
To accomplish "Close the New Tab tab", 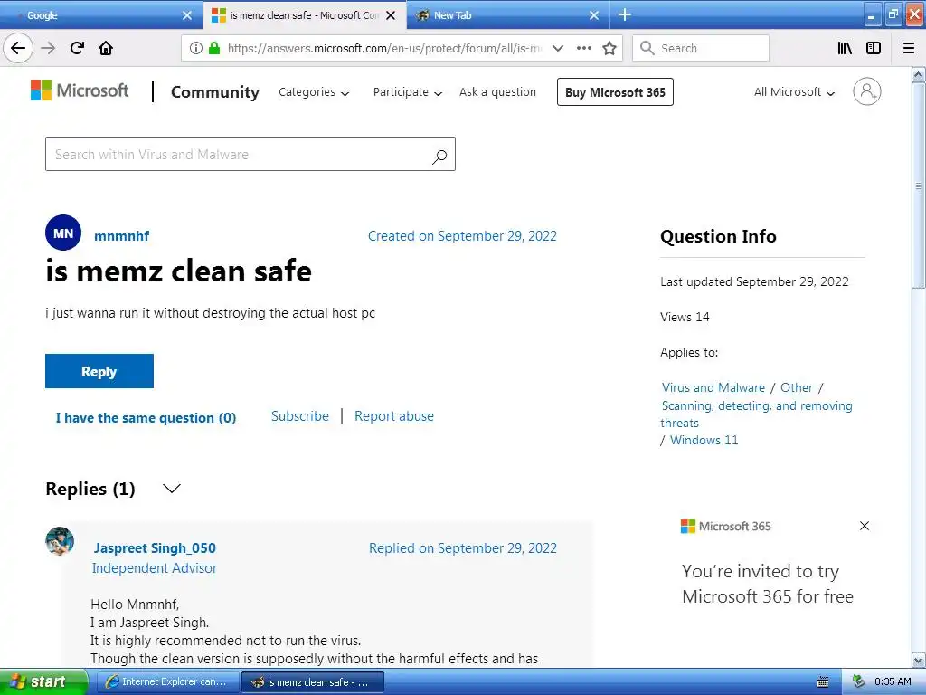I will tap(594, 15).
